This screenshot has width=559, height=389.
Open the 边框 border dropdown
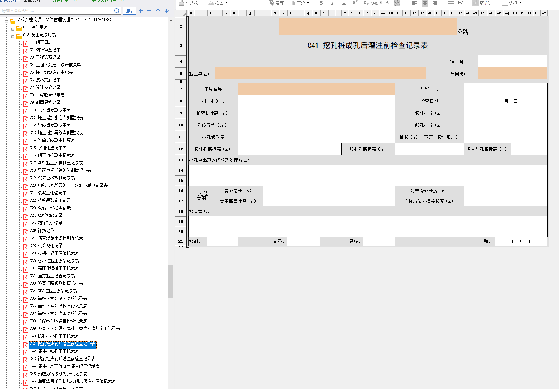(x=512, y=3)
